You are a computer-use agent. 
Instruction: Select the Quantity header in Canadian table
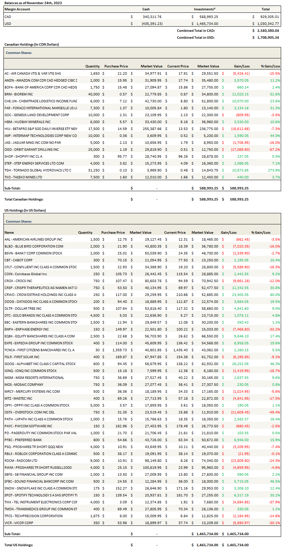pos(92,66)
